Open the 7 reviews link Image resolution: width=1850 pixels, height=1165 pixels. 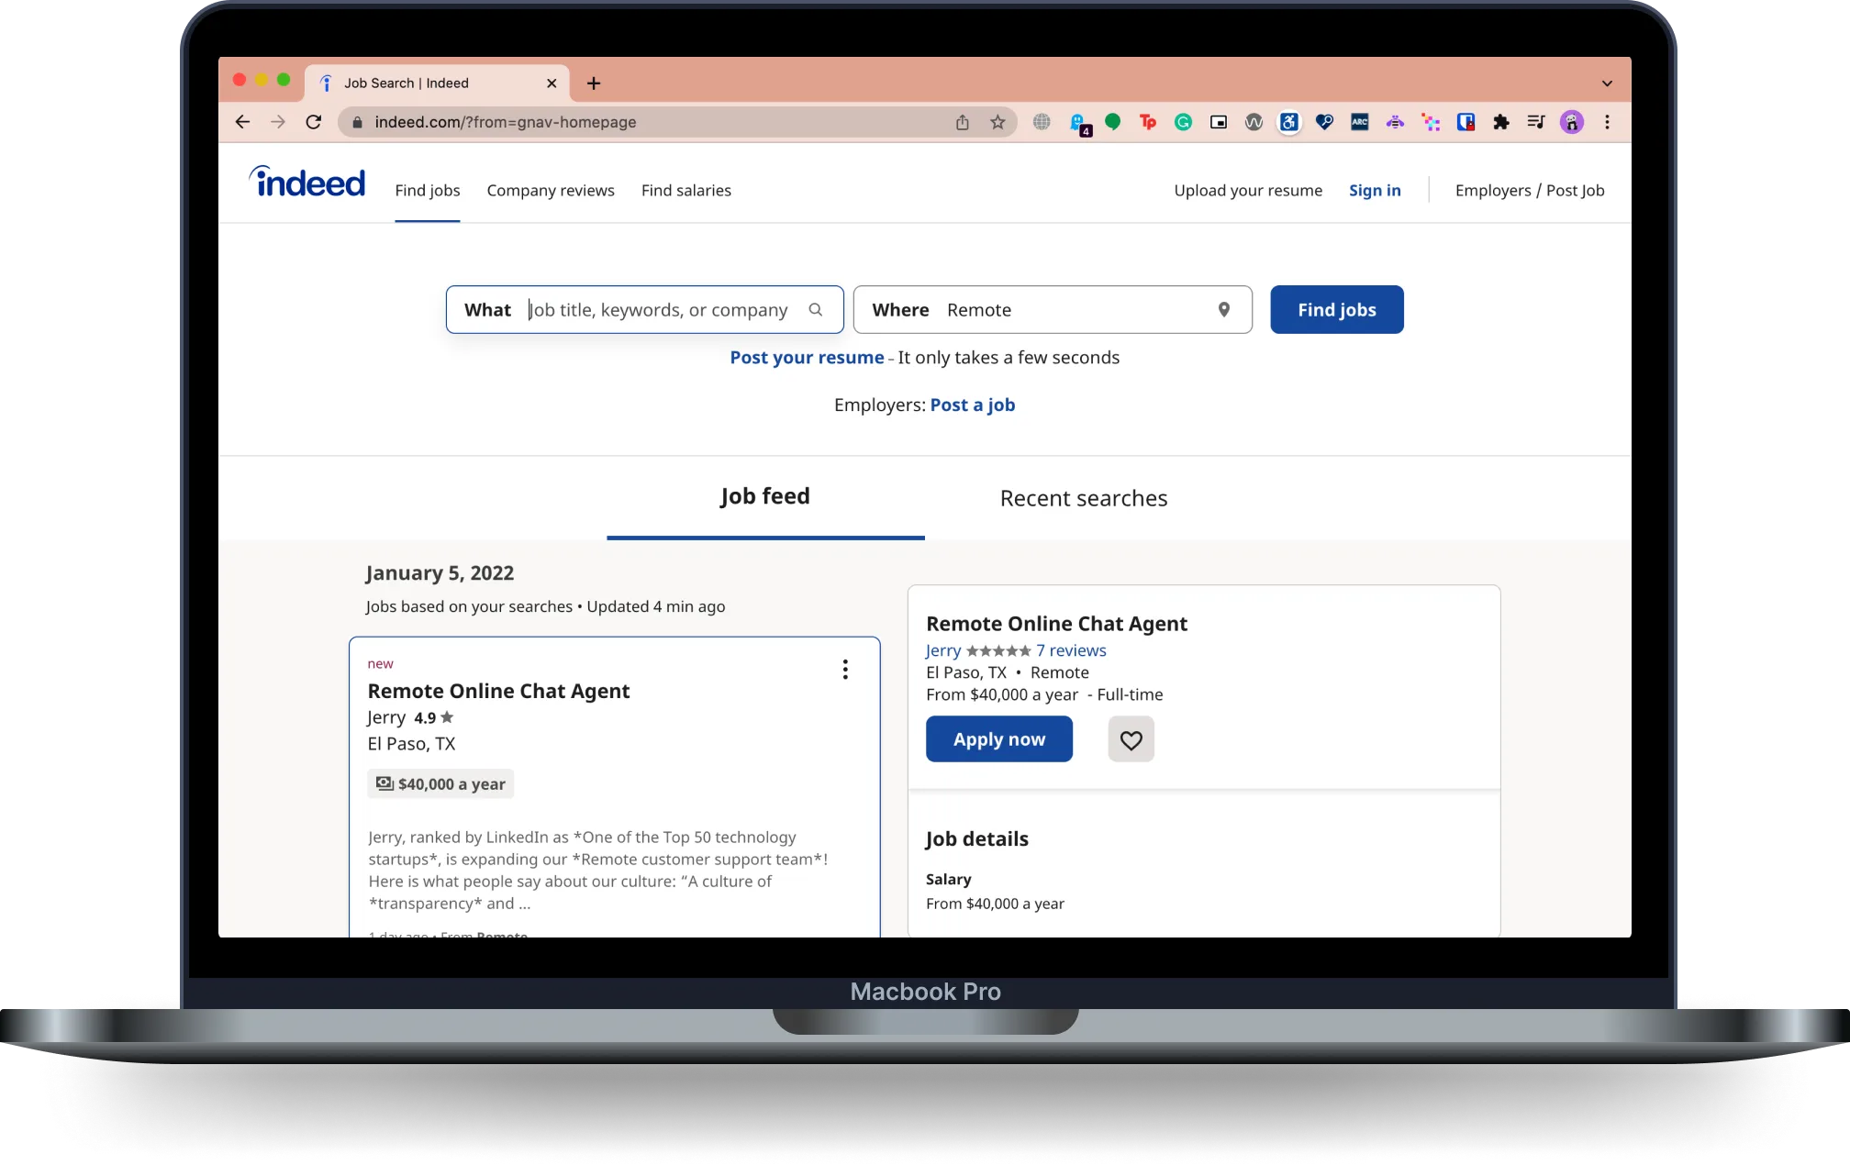(1071, 650)
